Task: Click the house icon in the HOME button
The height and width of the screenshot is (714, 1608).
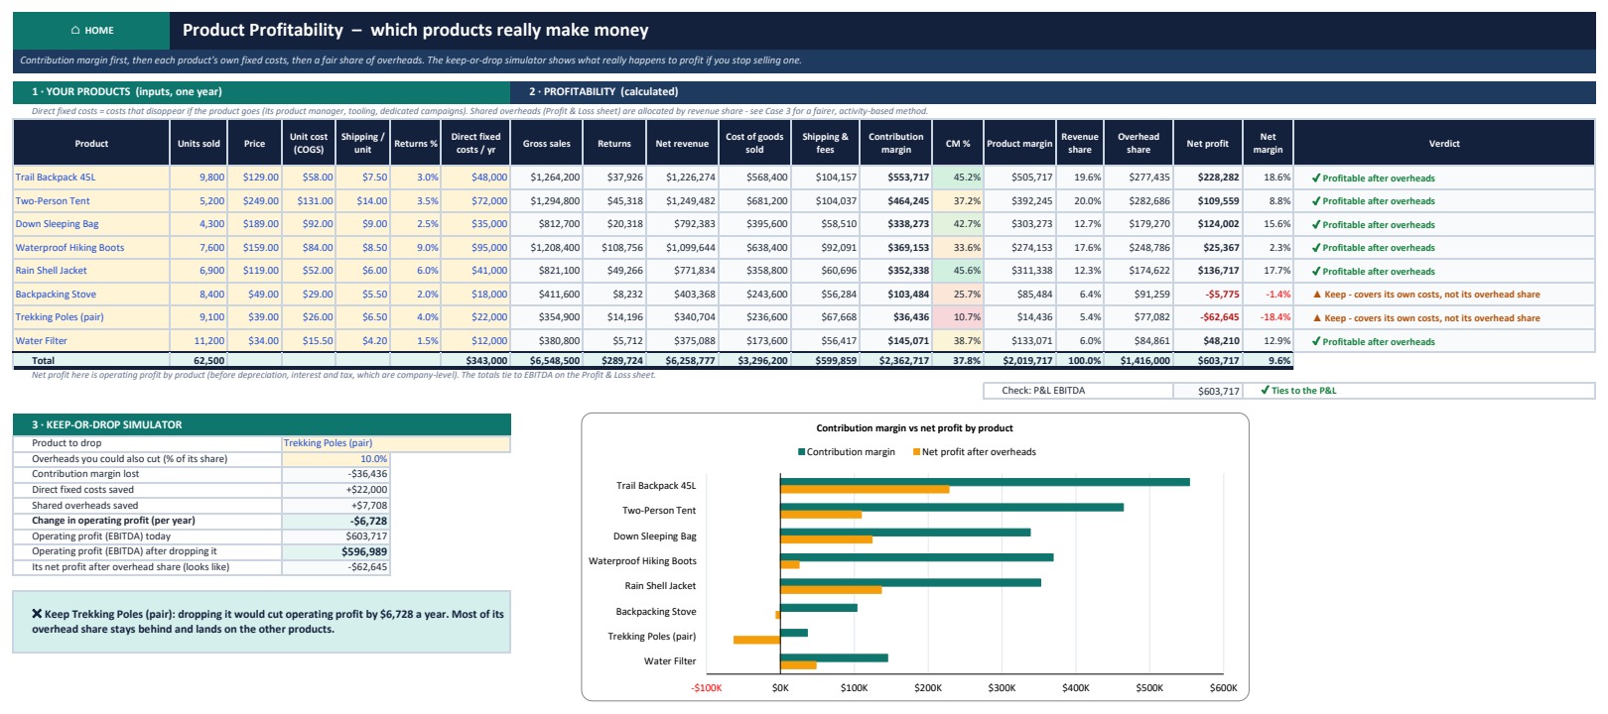Action: click(x=75, y=31)
